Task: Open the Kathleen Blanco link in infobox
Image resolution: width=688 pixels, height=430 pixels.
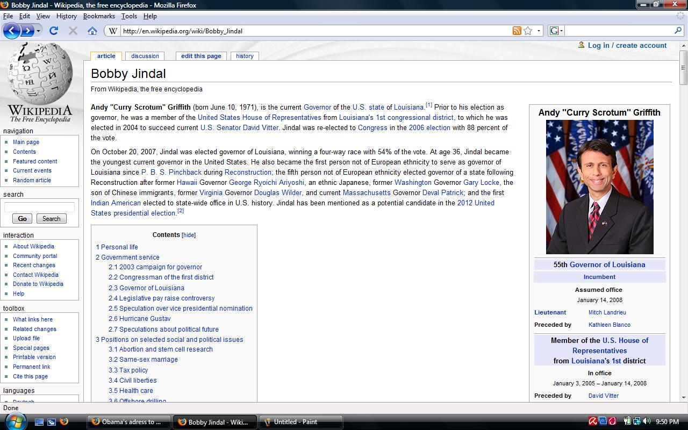Action: (610, 325)
